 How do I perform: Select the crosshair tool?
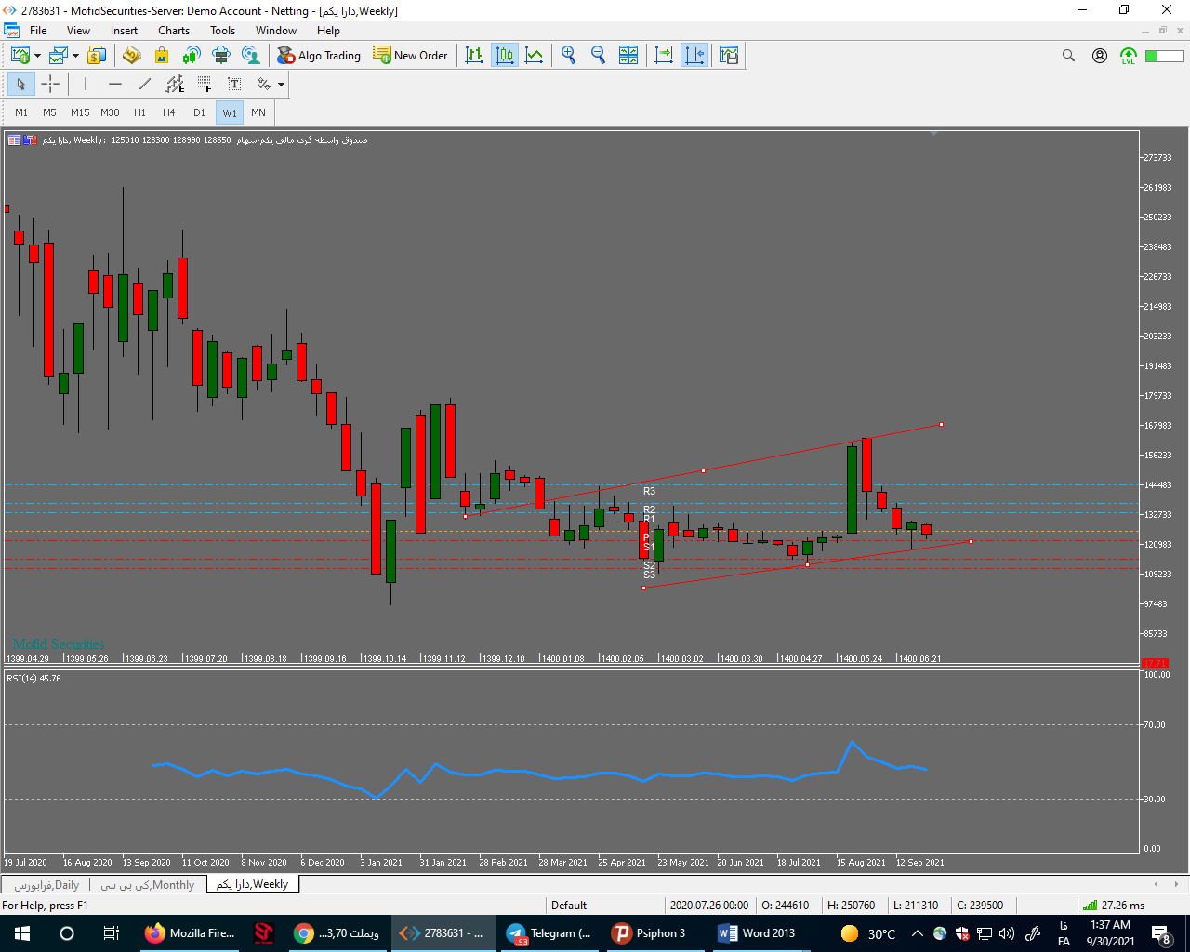point(50,85)
